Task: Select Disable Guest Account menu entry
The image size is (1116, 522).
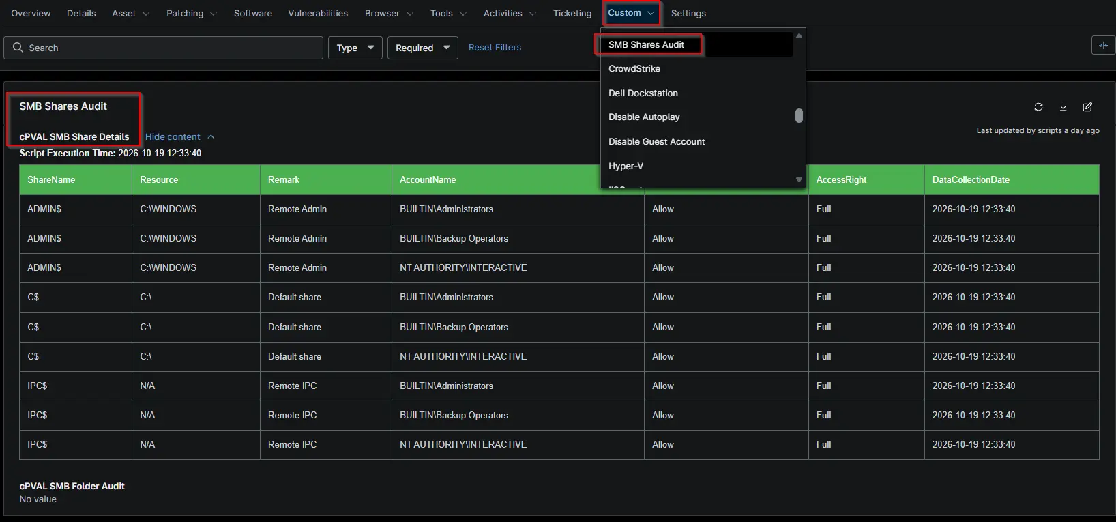Action: pyautogui.click(x=697, y=142)
